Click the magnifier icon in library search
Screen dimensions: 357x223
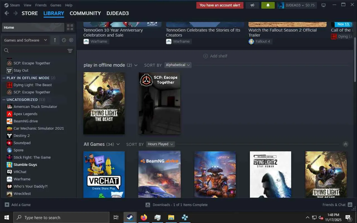point(6,50)
